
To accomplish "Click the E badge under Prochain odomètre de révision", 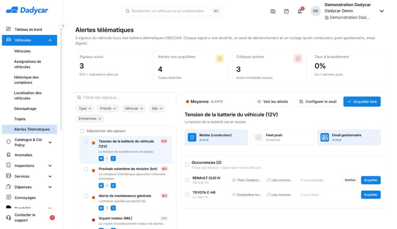I will [113, 185].
